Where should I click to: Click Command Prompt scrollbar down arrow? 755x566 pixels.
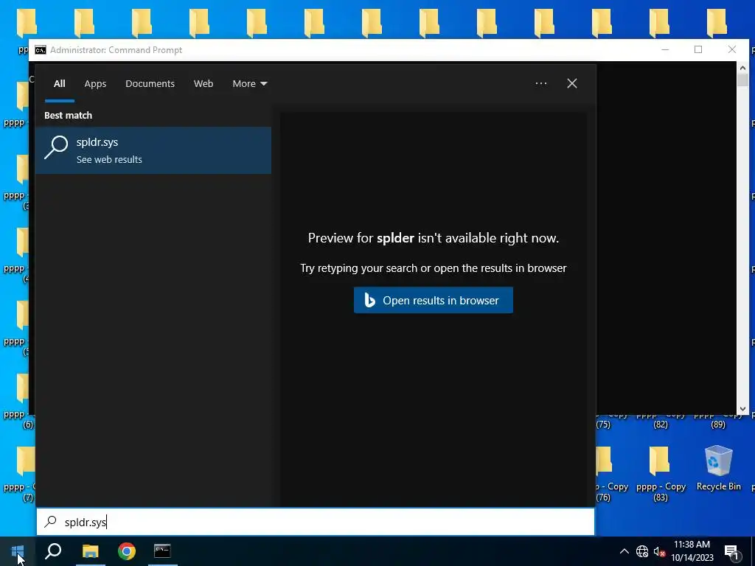(742, 408)
